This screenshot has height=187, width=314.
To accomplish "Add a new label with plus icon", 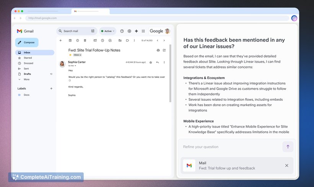I will [x=51, y=89].
